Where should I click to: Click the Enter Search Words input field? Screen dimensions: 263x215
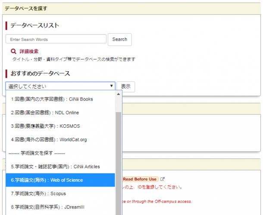pyautogui.click(x=56, y=39)
